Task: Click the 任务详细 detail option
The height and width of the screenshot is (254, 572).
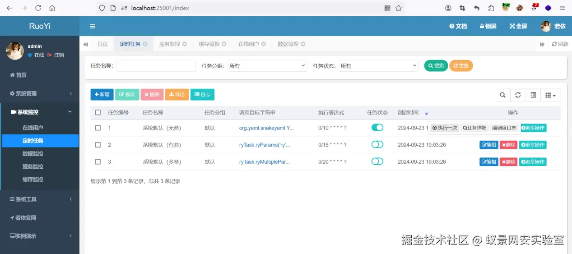Action: [474, 128]
